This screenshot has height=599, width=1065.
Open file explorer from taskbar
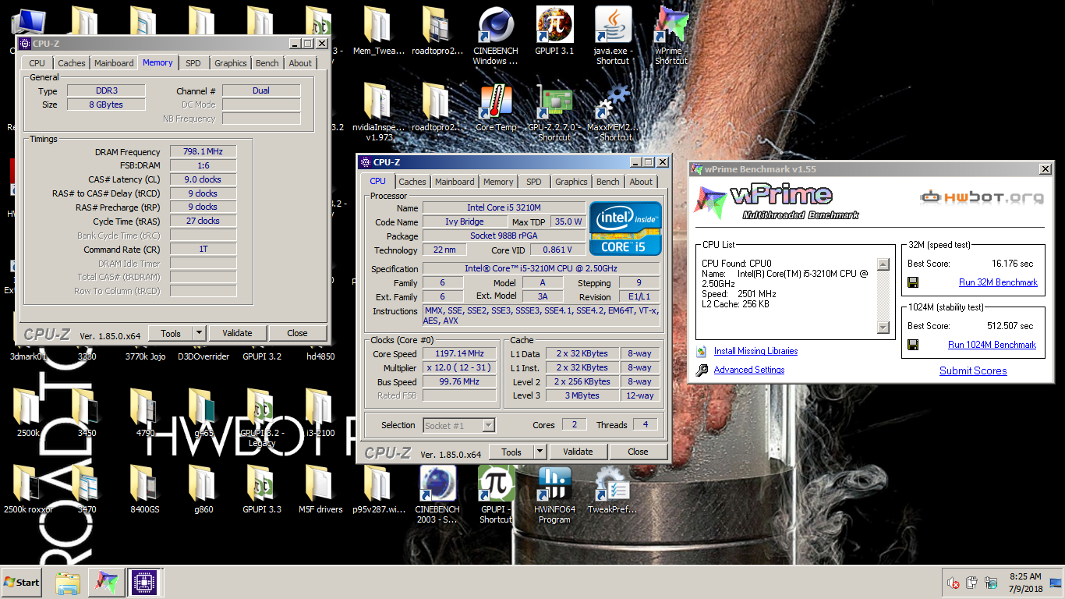[x=69, y=582]
